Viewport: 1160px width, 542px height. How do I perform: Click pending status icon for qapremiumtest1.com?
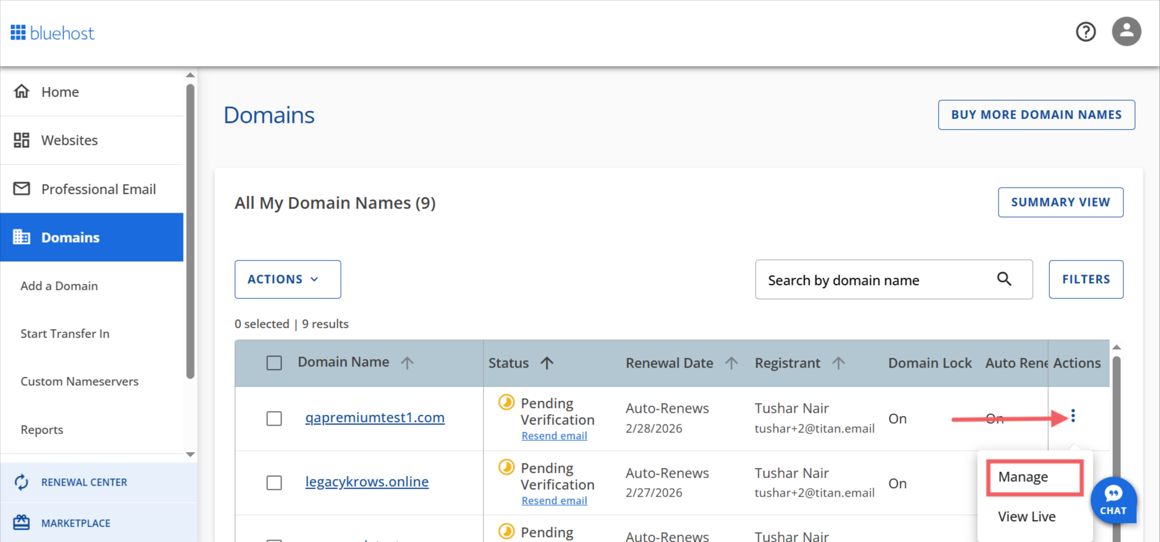coord(506,402)
